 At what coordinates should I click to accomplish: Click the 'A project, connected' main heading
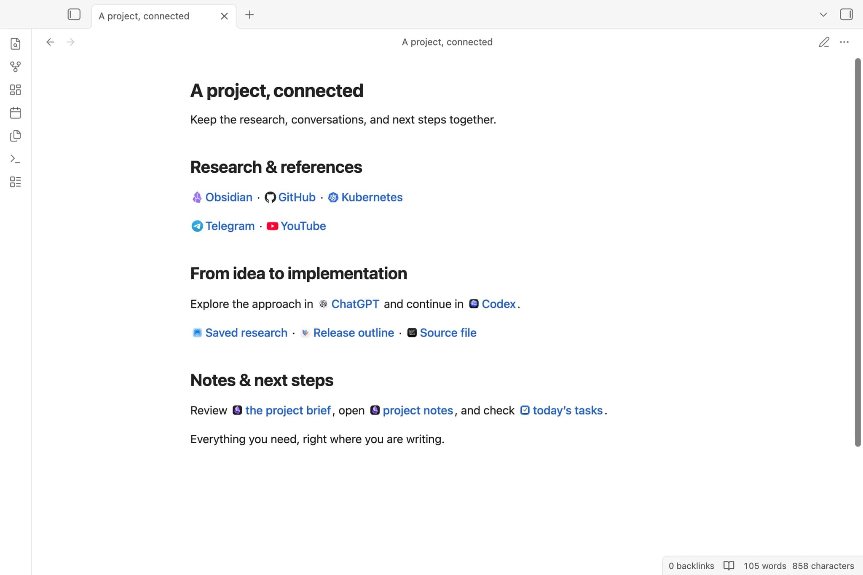276,91
